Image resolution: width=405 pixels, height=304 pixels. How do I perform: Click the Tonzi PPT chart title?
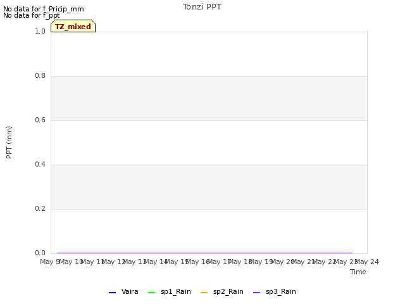tap(202, 7)
